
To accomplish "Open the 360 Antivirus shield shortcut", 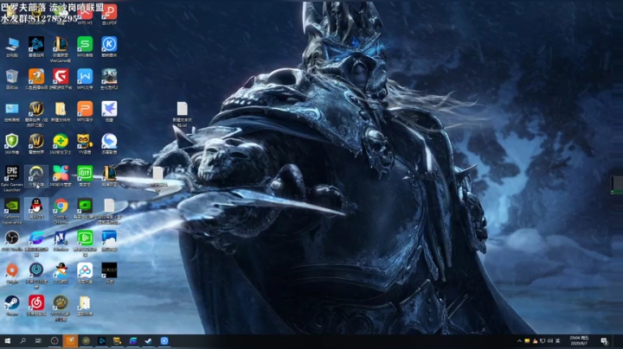I will point(12,143).
